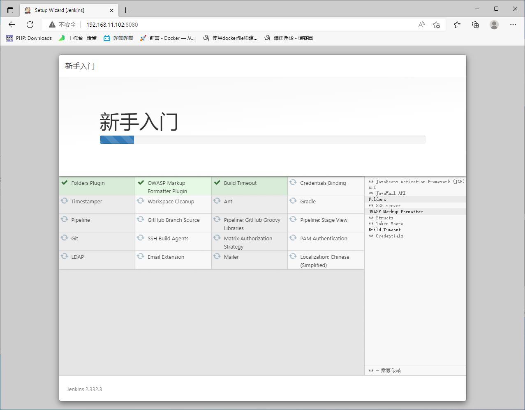
Task: Open the 前言 - Docker bookmark
Action: click(x=168, y=38)
